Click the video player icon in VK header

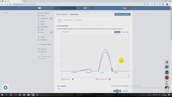coord(93,8)
